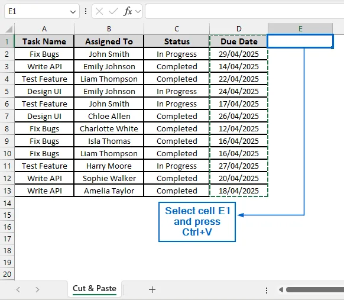This screenshot has width=344, height=300.
Task: Click cell containing 24/04/2025
Action: (x=239, y=91)
